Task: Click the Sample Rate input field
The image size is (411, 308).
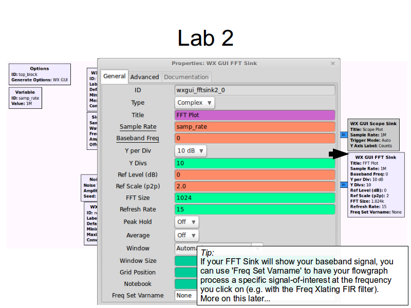Action: click(x=255, y=127)
